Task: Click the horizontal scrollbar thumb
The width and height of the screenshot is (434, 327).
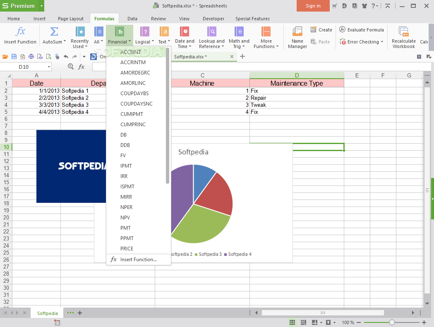Action: pos(323,313)
